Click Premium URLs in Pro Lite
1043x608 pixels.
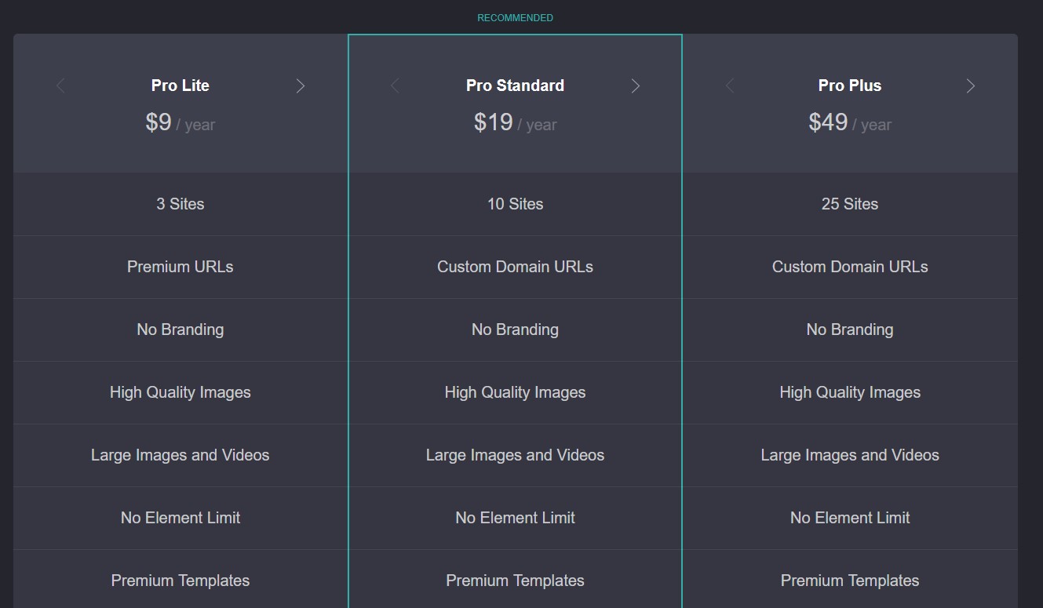pyautogui.click(x=181, y=267)
